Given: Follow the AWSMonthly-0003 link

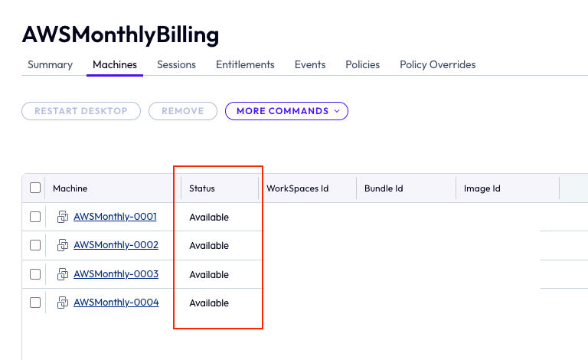Looking at the screenshot, I should 116,274.
